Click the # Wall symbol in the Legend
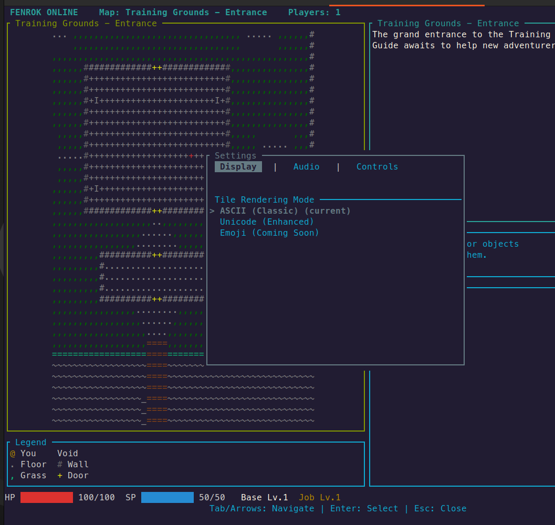Viewport: 555px width, 525px height. coord(60,465)
